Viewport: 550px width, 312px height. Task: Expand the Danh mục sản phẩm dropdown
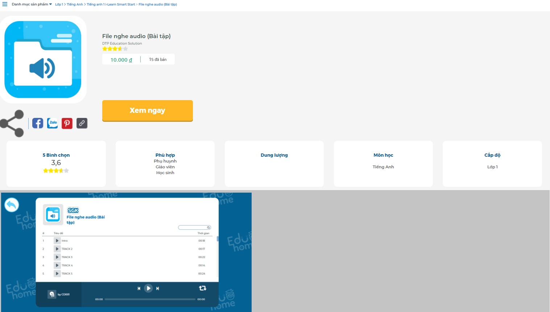[x=32, y=4]
